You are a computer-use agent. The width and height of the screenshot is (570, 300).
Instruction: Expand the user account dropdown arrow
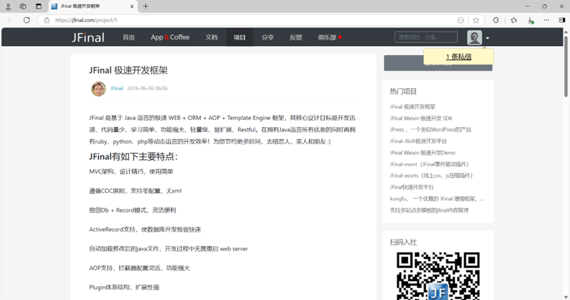pos(488,38)
